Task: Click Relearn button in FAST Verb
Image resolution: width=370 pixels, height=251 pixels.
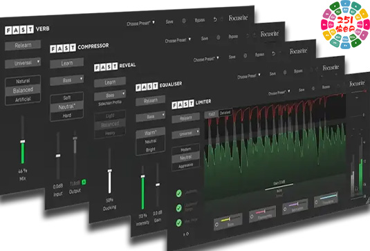Action: [23, 45]
